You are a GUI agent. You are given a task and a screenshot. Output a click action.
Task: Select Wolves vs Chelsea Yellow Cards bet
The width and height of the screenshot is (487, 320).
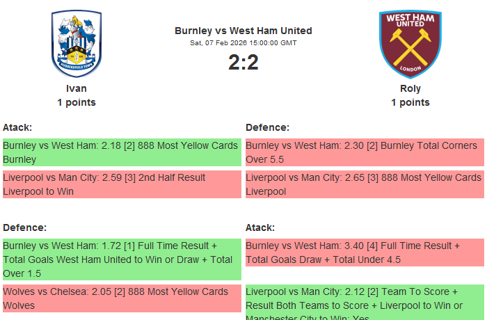point(122,298)
